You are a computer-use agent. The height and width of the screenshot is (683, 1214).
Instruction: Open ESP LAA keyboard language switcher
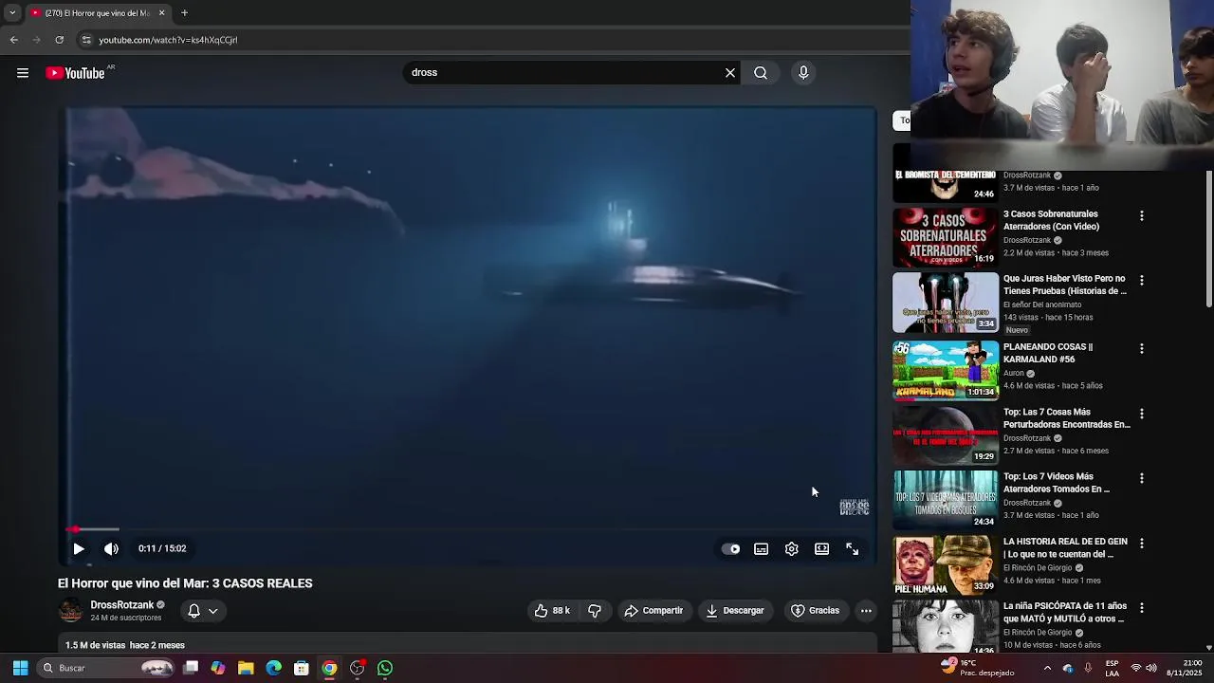(1112, 668)
